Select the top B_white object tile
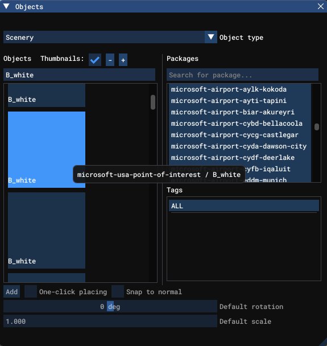 (47, 96)
